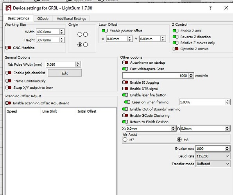
Task: Click the Initial Offset column header
Action: point(96,111)
